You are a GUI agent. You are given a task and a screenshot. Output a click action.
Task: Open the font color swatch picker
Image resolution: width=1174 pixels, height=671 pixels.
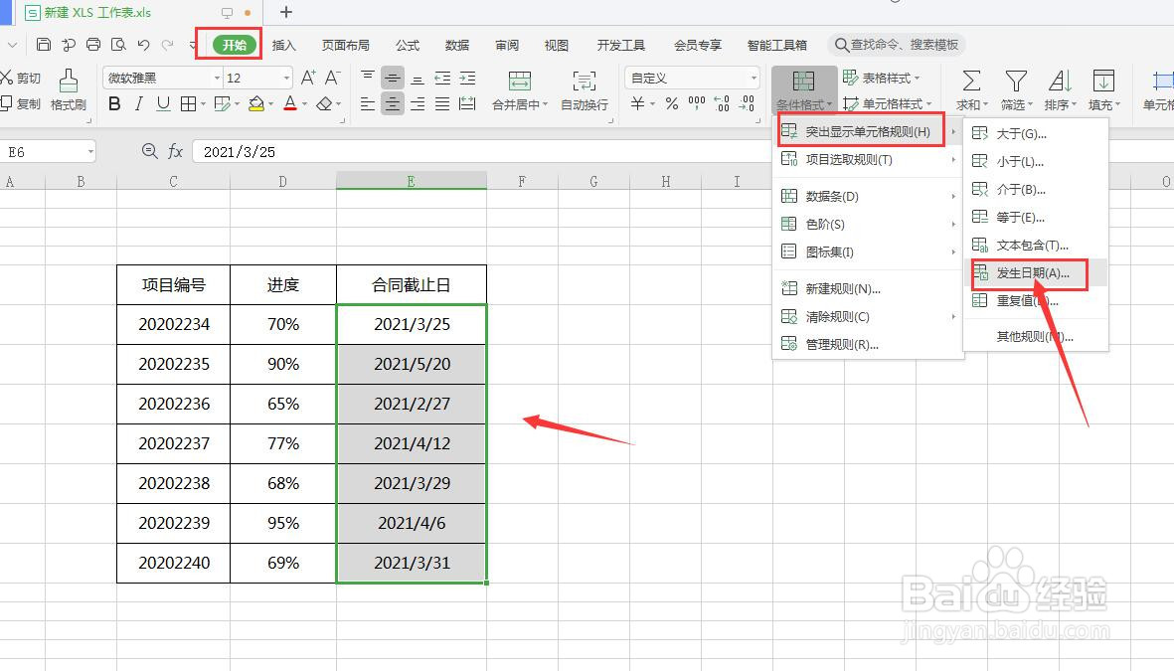(290, 103)
